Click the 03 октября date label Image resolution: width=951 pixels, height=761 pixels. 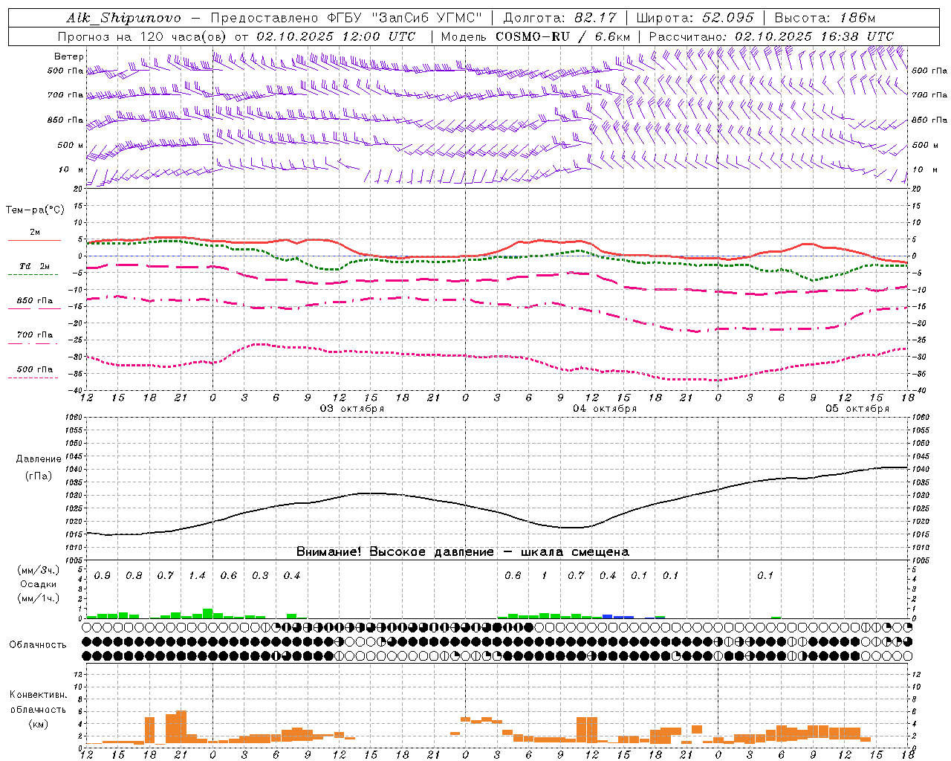[352, 409]
